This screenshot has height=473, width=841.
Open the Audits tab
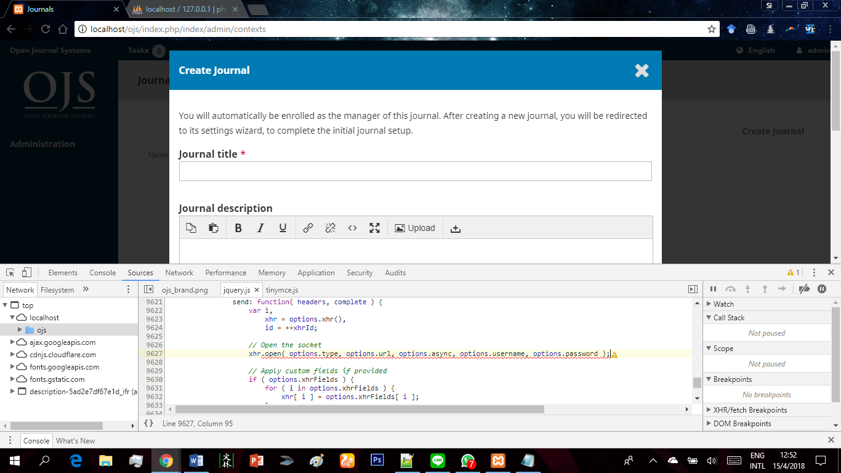point(395,273)
